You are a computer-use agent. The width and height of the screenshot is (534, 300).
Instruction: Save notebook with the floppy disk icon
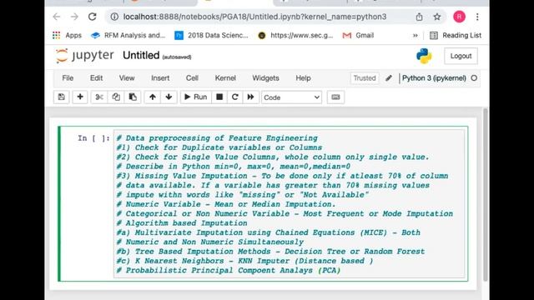tap(61, 97)
